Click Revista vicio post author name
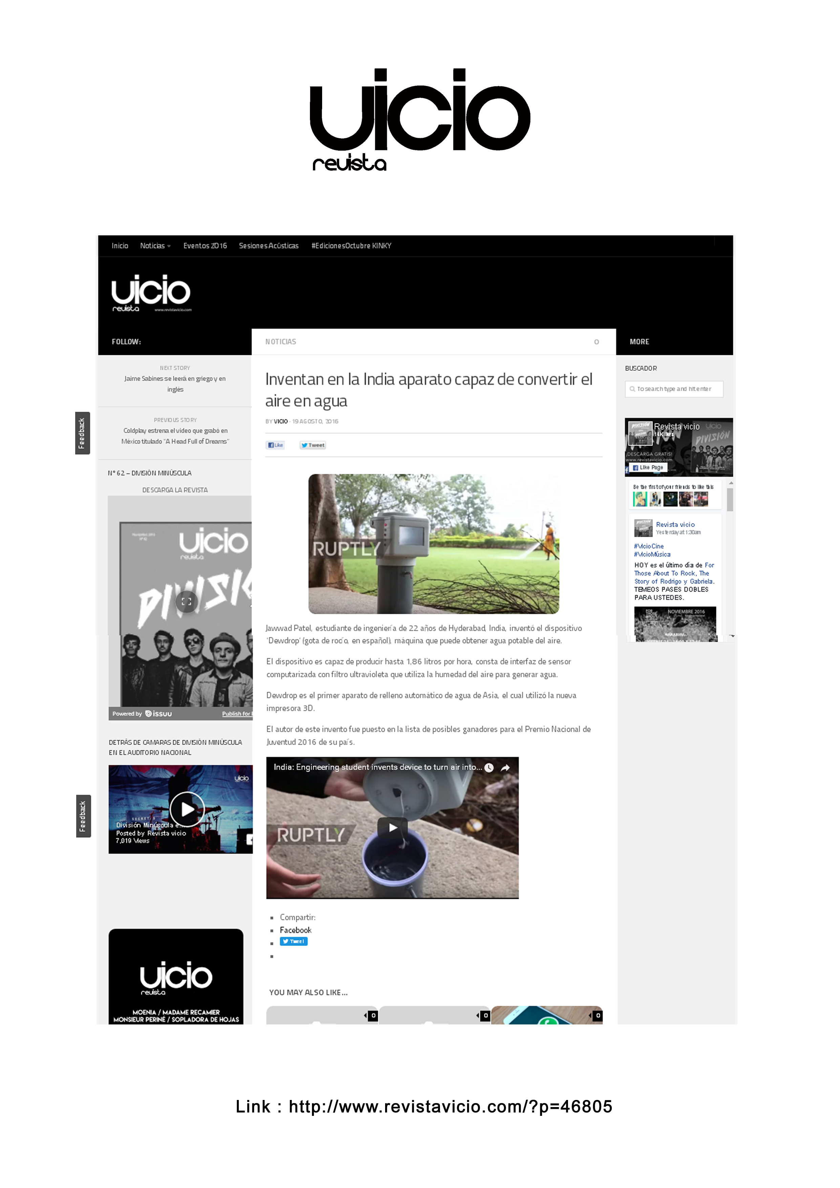Viewport: 840px width, 1188px height. (675, 525)
